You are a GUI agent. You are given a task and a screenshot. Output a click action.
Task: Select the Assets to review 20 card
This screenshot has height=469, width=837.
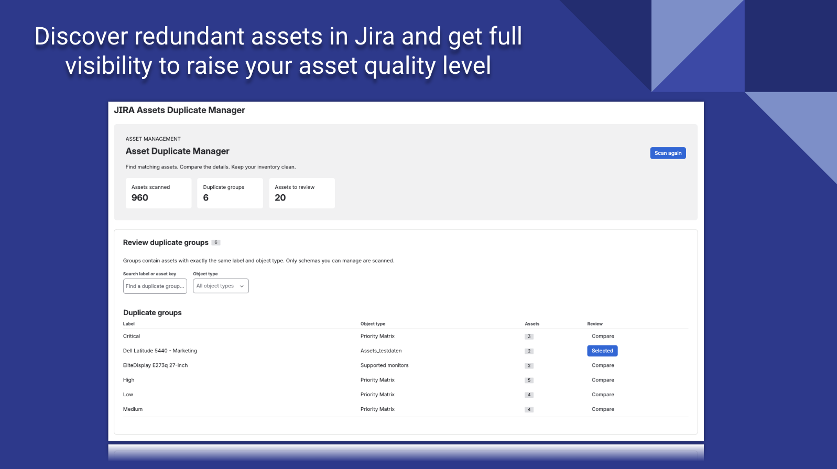point(302,193)
